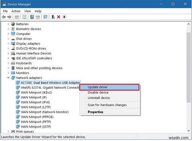Image resolution: width=192 pixels, height=141 pixels.
Task: Open the View menu
Action: pyautogui.click(x=28, y=11)
